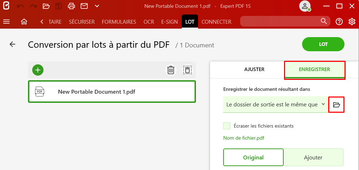Switch to the AJUSTER tab
The height and width of the screenshot is (170, 359).
[x=254, y=69]
